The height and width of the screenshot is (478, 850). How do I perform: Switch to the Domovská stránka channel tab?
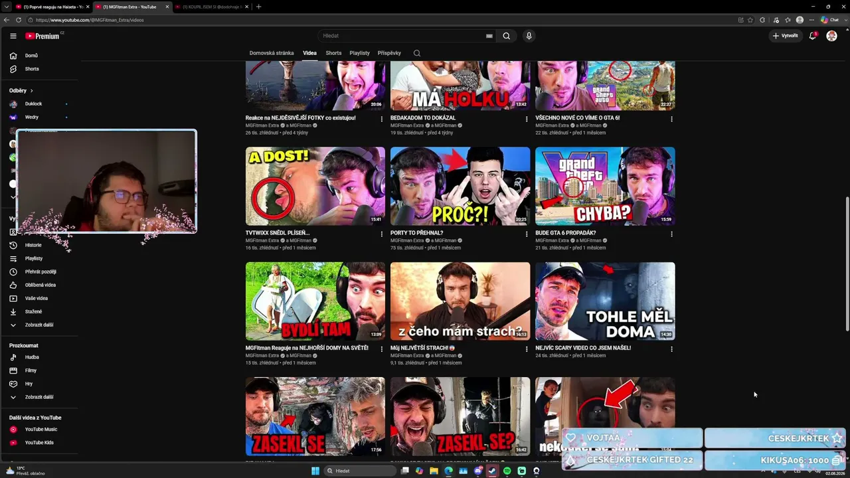coord(272,53)
